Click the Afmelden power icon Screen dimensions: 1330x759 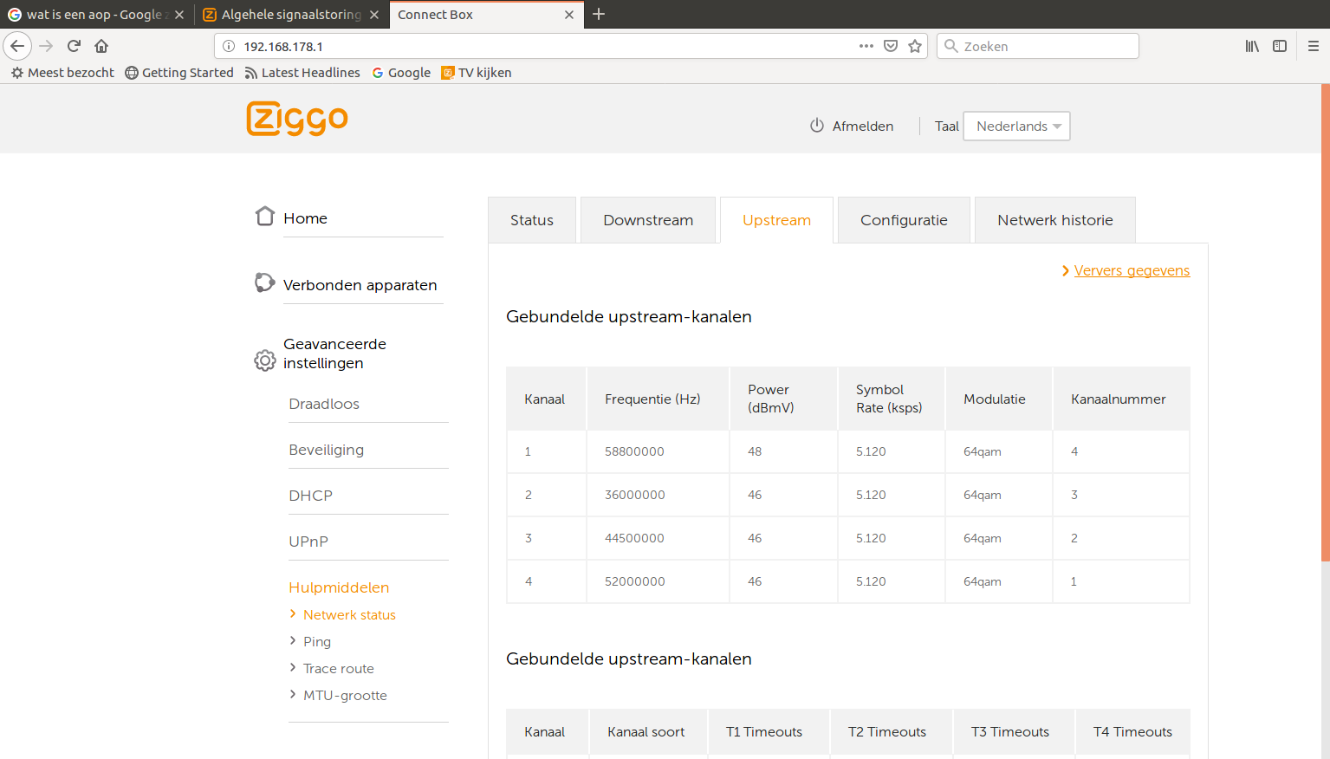[816, 126]
